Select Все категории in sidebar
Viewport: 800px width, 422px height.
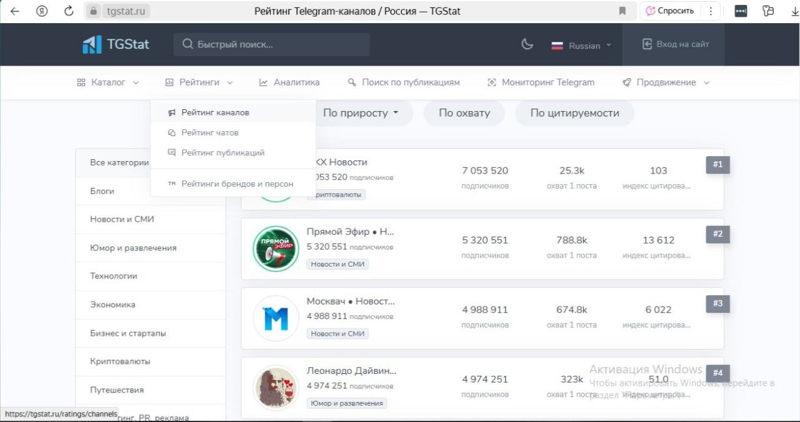tap(119, 162)
